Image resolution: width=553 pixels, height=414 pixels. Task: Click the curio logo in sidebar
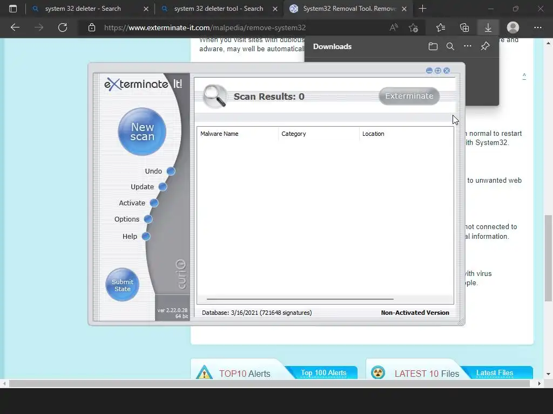point(180,274)
